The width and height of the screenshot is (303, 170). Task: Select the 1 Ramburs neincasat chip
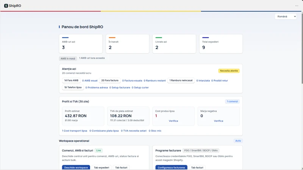pyautogui.click(x=181, y=80)
